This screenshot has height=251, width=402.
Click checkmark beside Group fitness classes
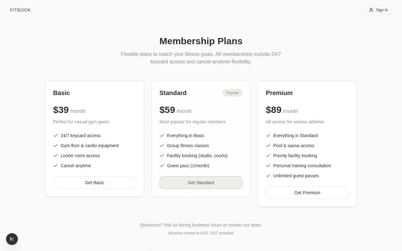(x=162, y=146)
